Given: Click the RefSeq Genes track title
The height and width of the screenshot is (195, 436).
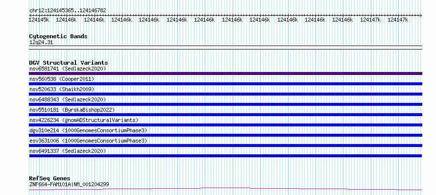Looking at the screenshot, I should (x=49, y=179).
